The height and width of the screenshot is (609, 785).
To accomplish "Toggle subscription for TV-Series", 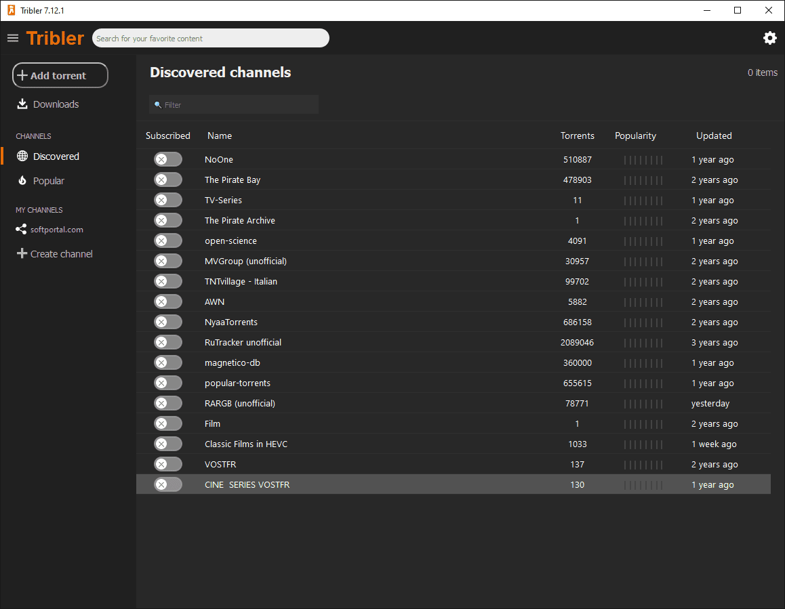I will [167, 200].
